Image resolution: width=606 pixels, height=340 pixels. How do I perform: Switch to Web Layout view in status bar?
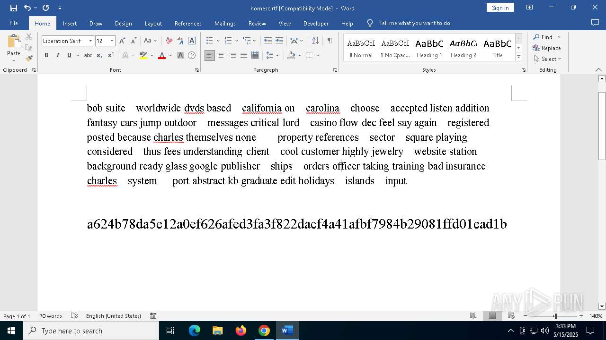511,316
